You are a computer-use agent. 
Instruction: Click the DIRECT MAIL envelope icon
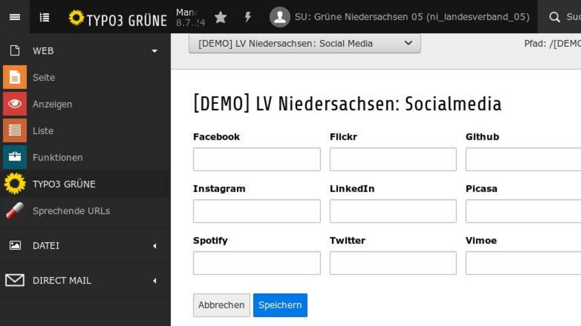coord(15,280)
